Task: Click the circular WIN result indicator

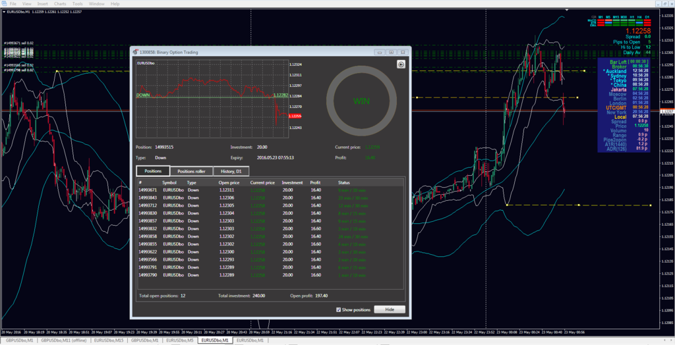Action: coord(361,101)
